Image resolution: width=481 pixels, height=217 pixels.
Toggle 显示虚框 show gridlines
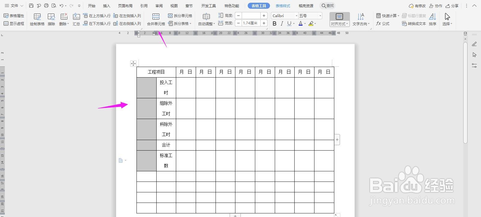14,23
